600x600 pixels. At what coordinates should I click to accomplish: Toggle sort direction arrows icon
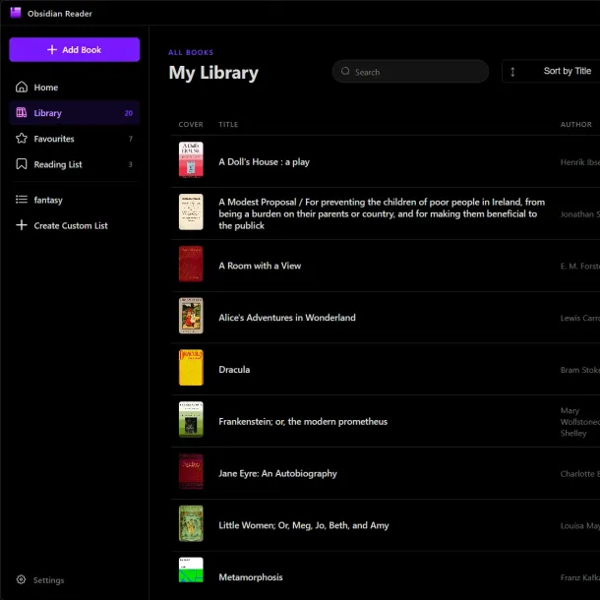(x=512, y=72)
